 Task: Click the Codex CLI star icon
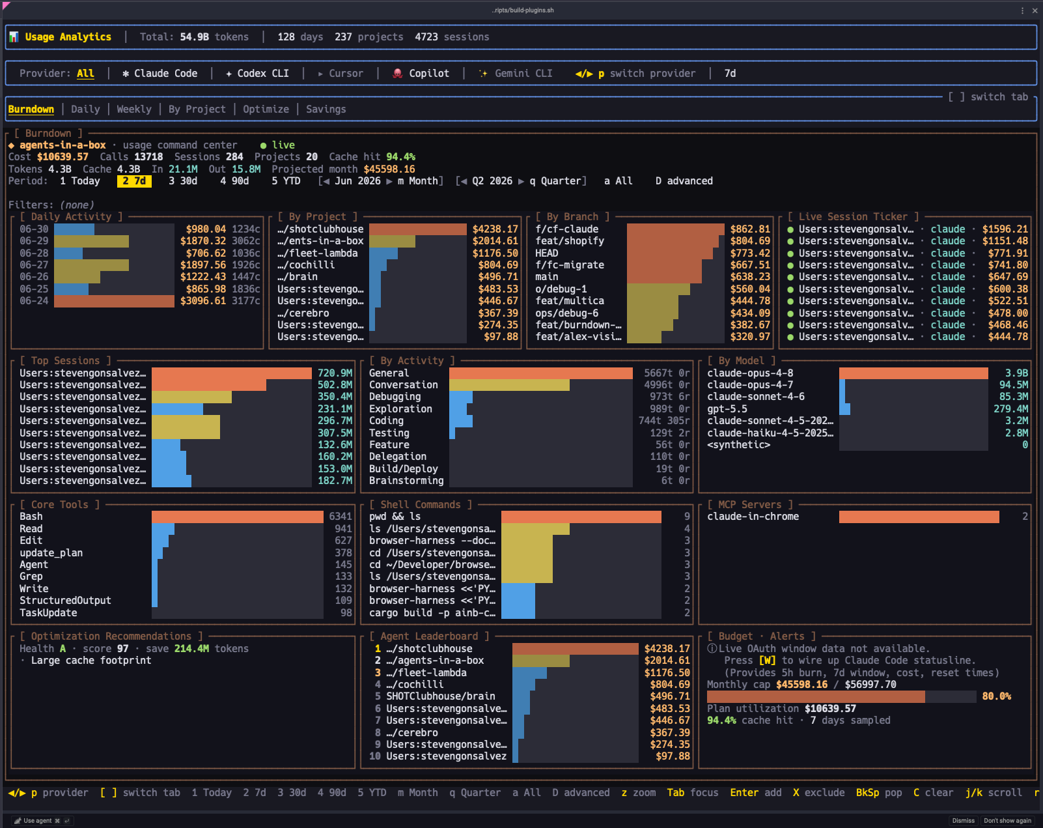point(229,74)
